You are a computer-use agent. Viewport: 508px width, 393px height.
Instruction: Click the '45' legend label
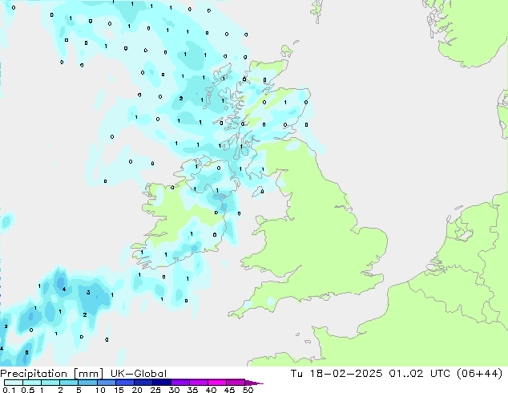pos(229,390)
